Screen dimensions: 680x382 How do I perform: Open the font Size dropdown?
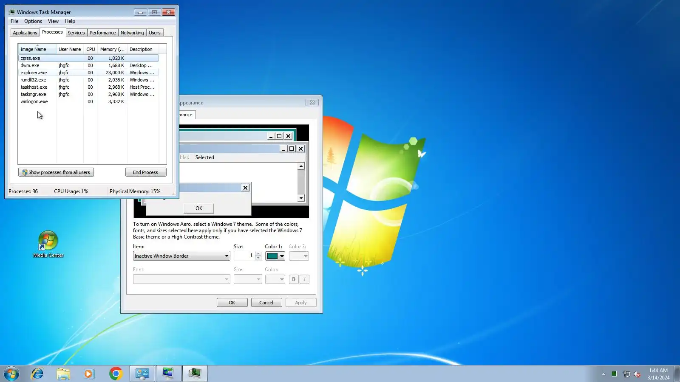248,279
